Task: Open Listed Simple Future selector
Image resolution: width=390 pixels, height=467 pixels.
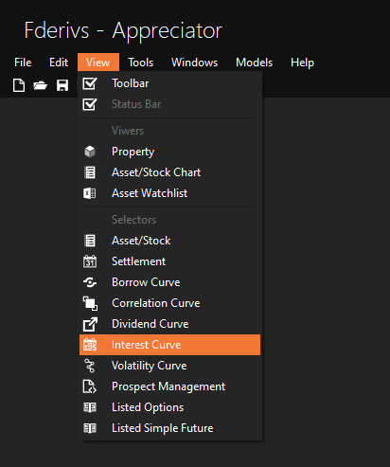Action: [x=169, y=428]
